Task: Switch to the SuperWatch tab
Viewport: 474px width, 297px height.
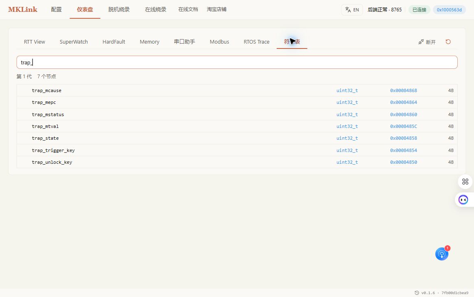Action: [74, 42]
